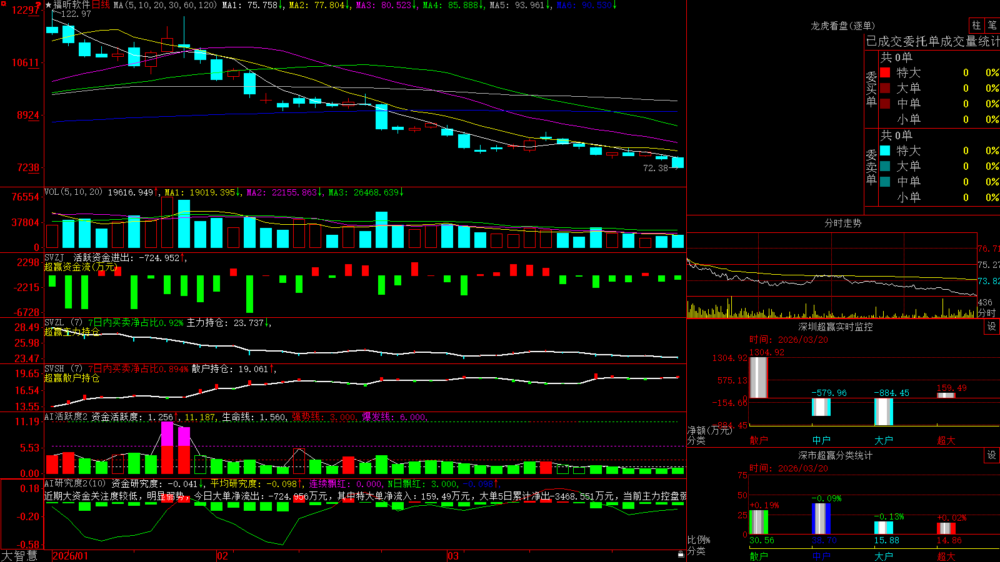Image resolution: width=1000 pixels, height=562 pixels.
Task: Click the 委卖单 section label
Action: point(871,167)
